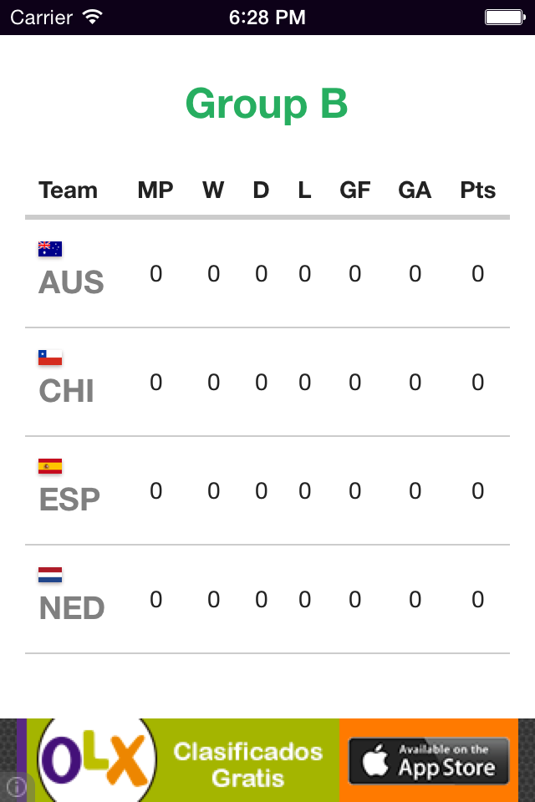
Task: Select the CHI team row label
Action: [x=67, y=391]
